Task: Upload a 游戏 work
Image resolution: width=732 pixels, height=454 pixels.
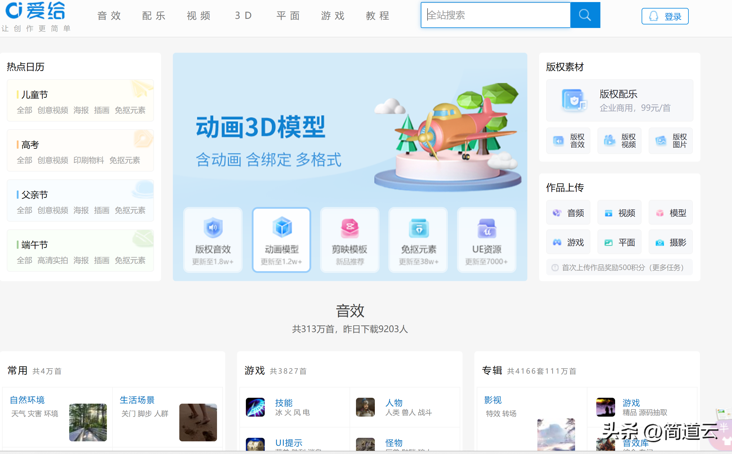Action: point(568,242)
